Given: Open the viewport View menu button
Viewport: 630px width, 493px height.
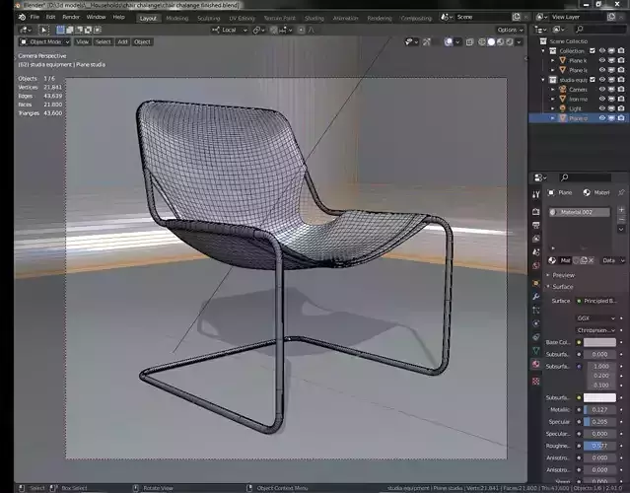Looking at the screenshot, I should (x=83, y=41).
